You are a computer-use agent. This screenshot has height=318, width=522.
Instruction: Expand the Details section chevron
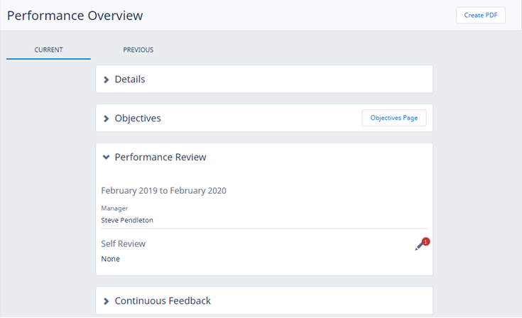click(x=107, y=79)
